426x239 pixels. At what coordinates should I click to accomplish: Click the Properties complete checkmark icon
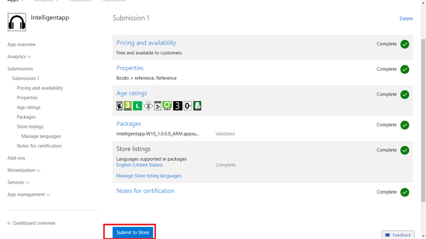tap(405, 69)
